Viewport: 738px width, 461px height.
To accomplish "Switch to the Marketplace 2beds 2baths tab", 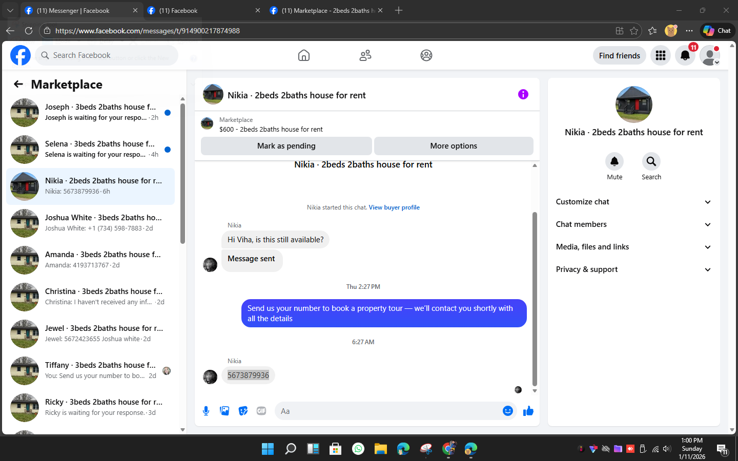I will 326,10.
